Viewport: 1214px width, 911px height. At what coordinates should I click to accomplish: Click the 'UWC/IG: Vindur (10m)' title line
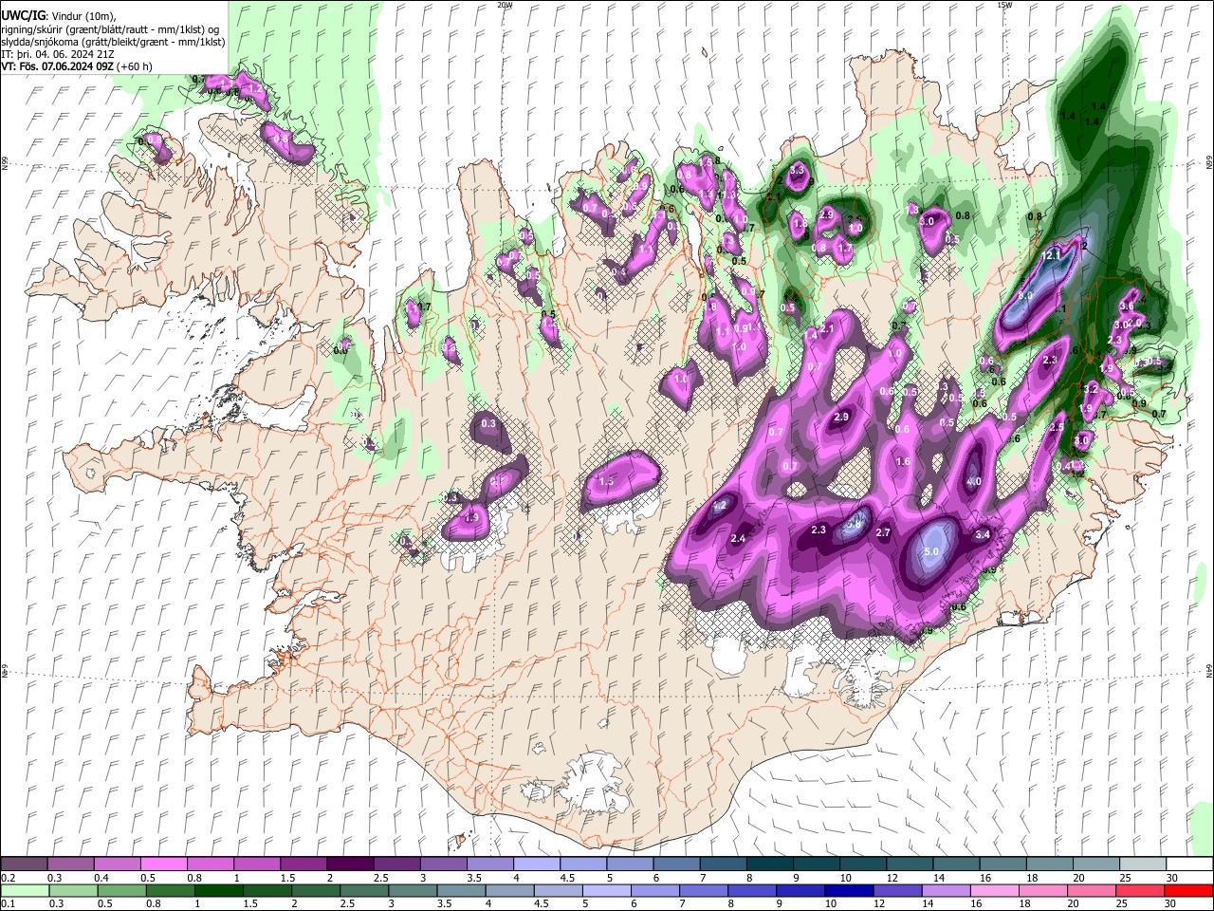tap(59, 16)
